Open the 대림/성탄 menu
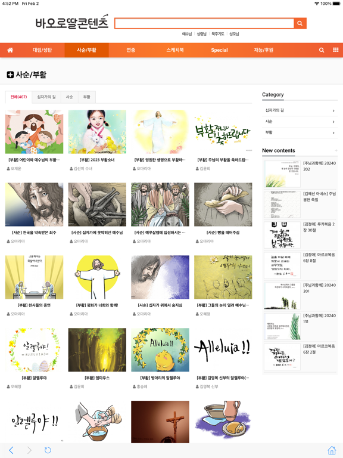 point(42,50)
